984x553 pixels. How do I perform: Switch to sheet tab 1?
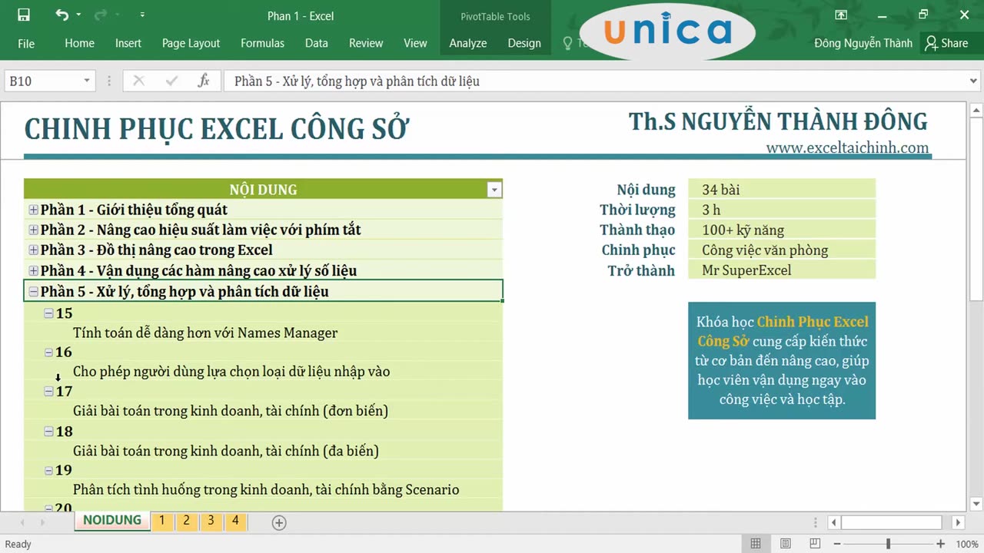tap(161, 520)
